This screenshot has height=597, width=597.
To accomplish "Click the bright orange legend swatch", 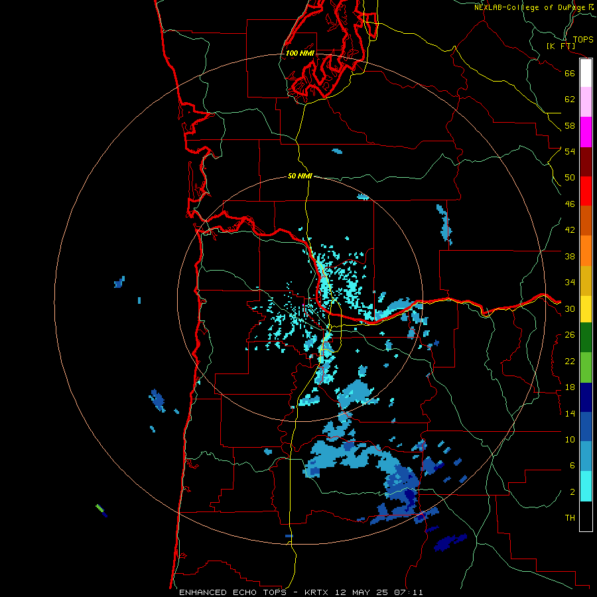I will coord(586,250).
